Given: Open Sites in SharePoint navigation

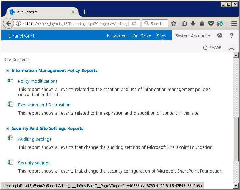Looking at the screenshot, I should point(161,36).
